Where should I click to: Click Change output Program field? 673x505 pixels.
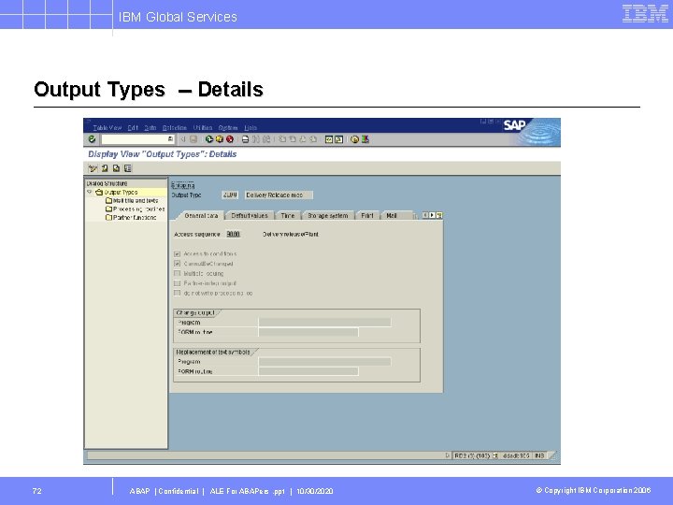click(x=324, y=322)
